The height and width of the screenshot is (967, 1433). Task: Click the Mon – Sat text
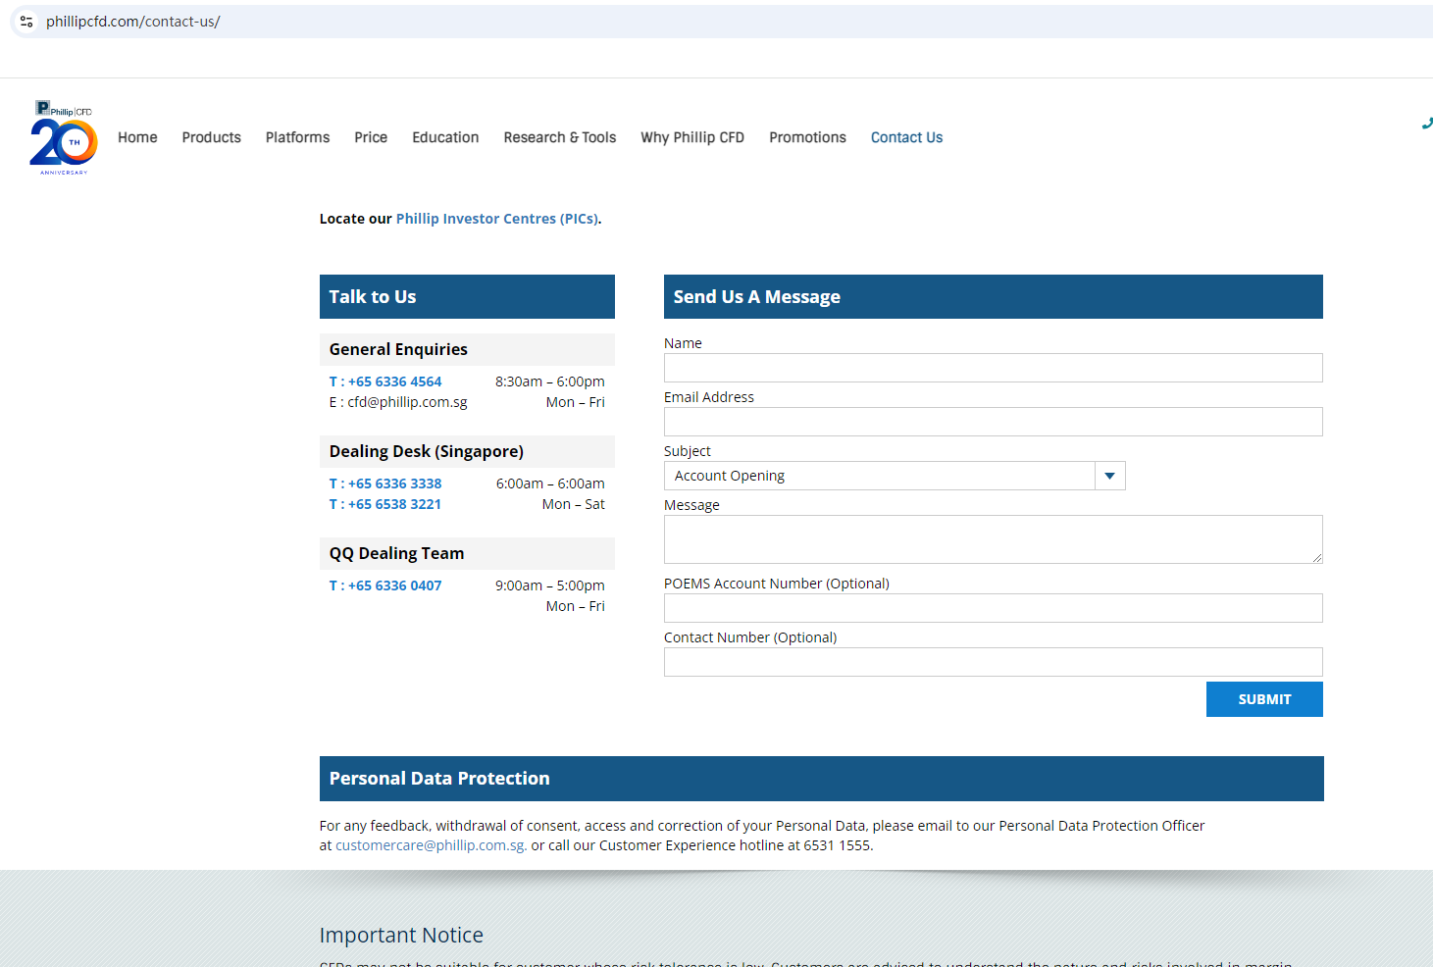tap(574, 504)
